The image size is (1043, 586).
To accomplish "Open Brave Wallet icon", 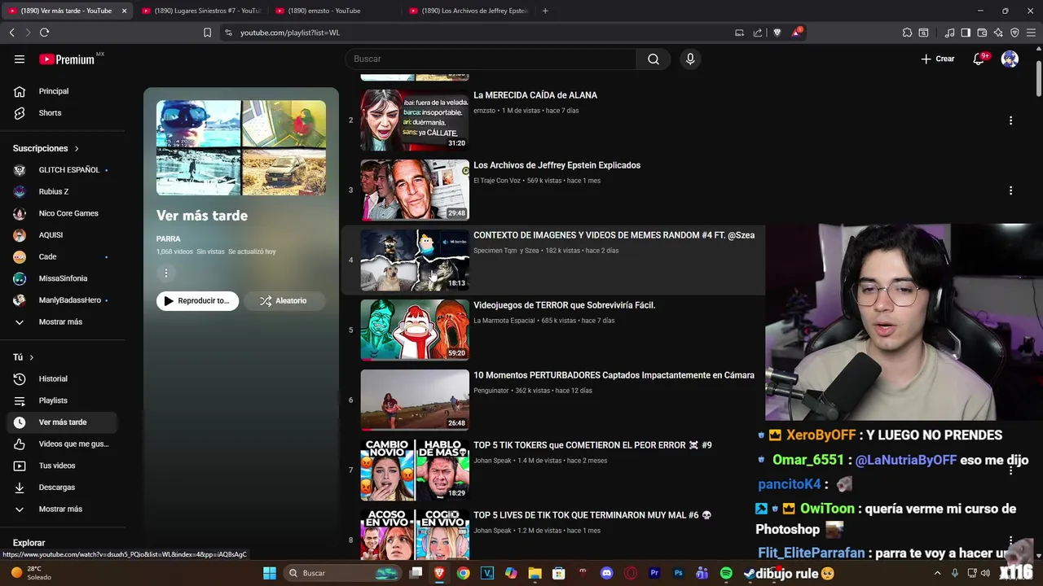I will 982,33.
